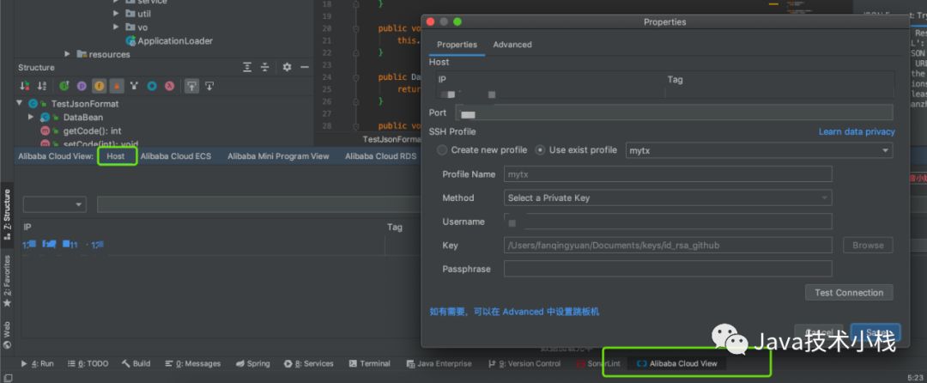Click the IP cell in Properties dialog
The image size is (927, 383).
[550, 94]
